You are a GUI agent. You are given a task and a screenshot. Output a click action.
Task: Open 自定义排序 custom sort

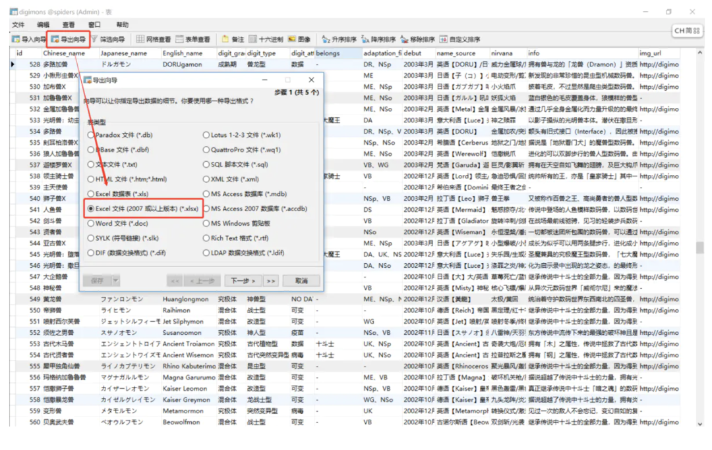click(x=460, y=39)
